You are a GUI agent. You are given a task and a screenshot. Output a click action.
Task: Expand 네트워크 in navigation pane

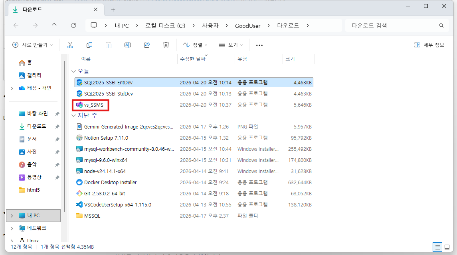[12, 228]
